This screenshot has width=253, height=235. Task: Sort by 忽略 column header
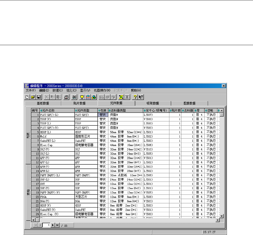(211, 110)
